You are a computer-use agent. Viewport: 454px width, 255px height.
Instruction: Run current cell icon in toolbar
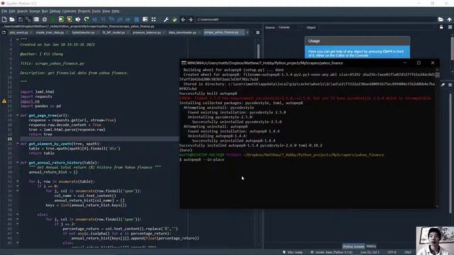(x=61, y=19)
